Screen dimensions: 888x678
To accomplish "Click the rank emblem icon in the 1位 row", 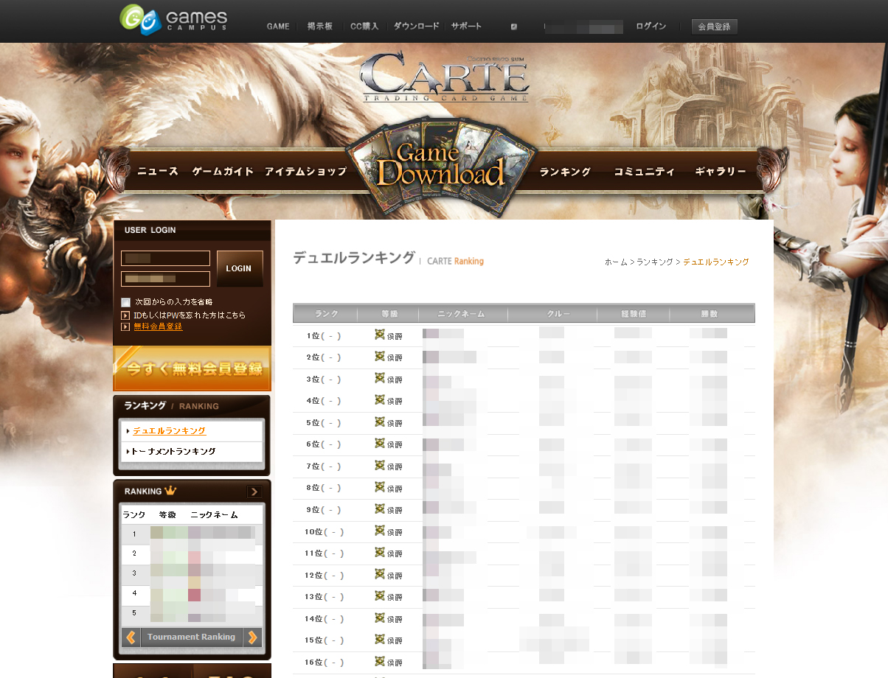I will (379, 335).
